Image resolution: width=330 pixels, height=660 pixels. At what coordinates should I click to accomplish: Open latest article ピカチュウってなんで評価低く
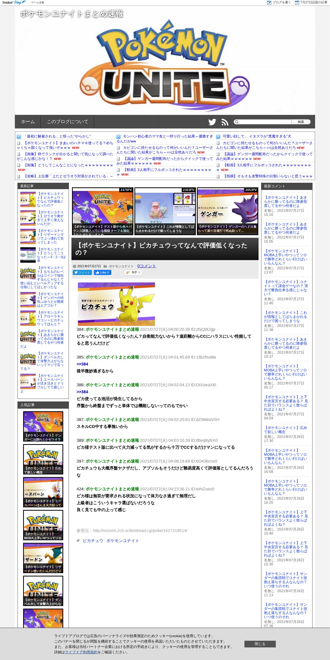(x=50, y=199)
